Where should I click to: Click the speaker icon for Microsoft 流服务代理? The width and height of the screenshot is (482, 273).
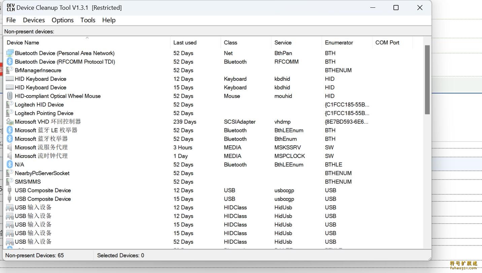coord(10,147)
